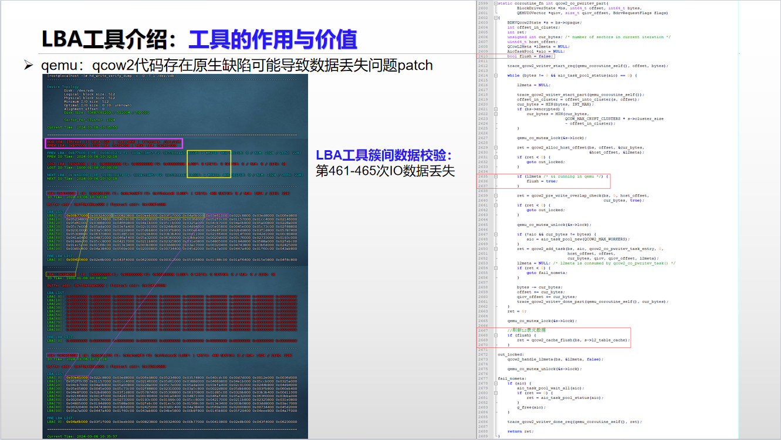Image resolution: width=781 pixels, height=440 pixels.
Task: Click the 'Logical block size: 512' line
Action: 88,94
